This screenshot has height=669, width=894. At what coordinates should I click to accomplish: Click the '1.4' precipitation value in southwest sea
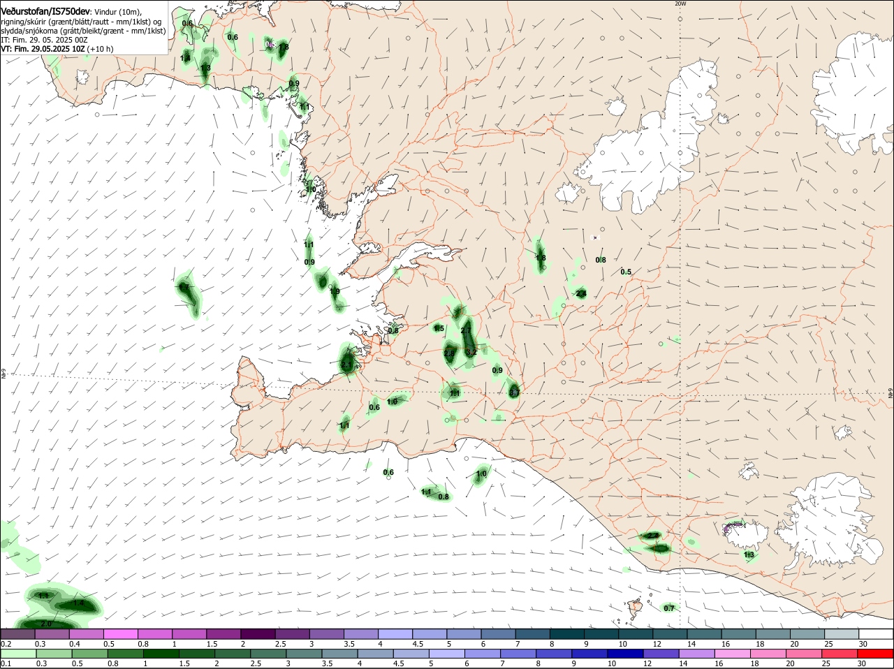coord(78,603)
